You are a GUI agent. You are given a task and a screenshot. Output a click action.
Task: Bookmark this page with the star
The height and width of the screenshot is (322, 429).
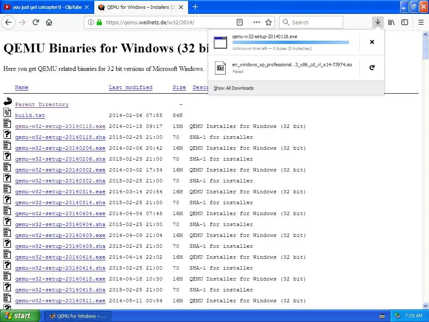tap(269, 23)
